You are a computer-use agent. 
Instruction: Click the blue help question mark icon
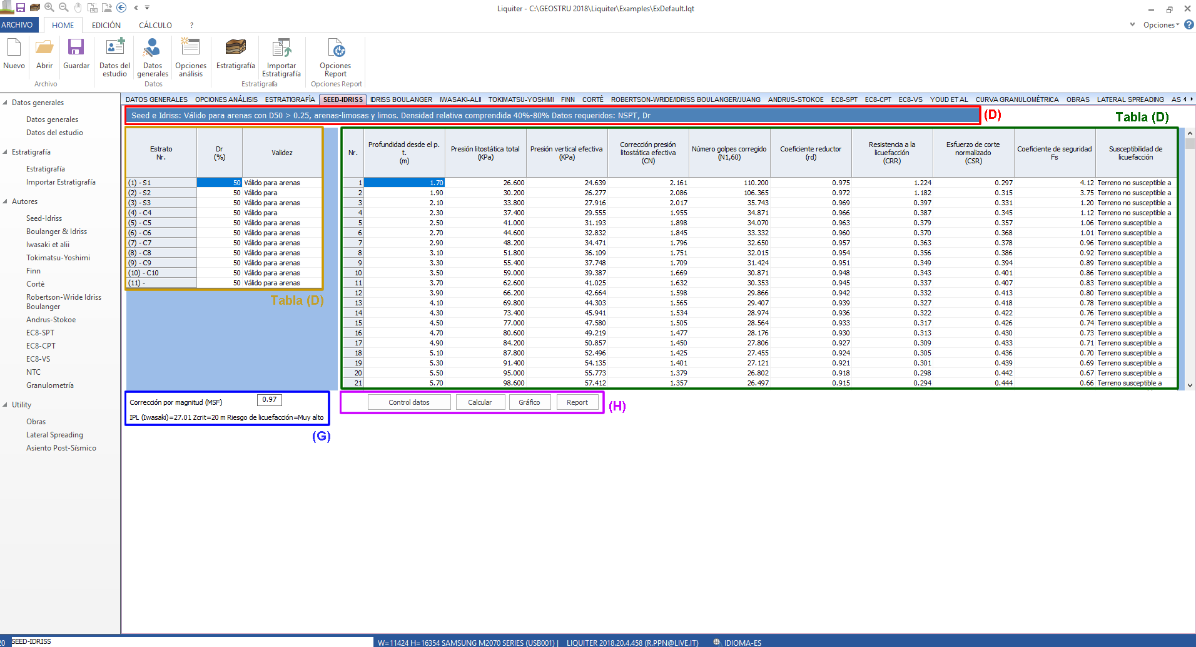tap(1189, 24)
